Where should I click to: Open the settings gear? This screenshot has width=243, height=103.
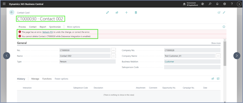point(225,4)
